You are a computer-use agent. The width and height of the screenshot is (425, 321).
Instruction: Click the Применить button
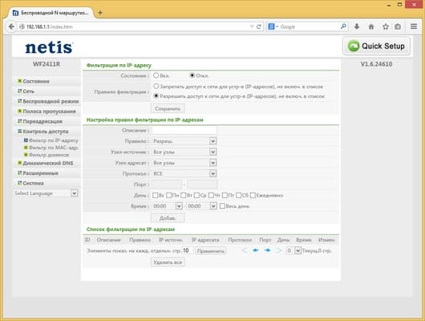(x=211, y=250)
